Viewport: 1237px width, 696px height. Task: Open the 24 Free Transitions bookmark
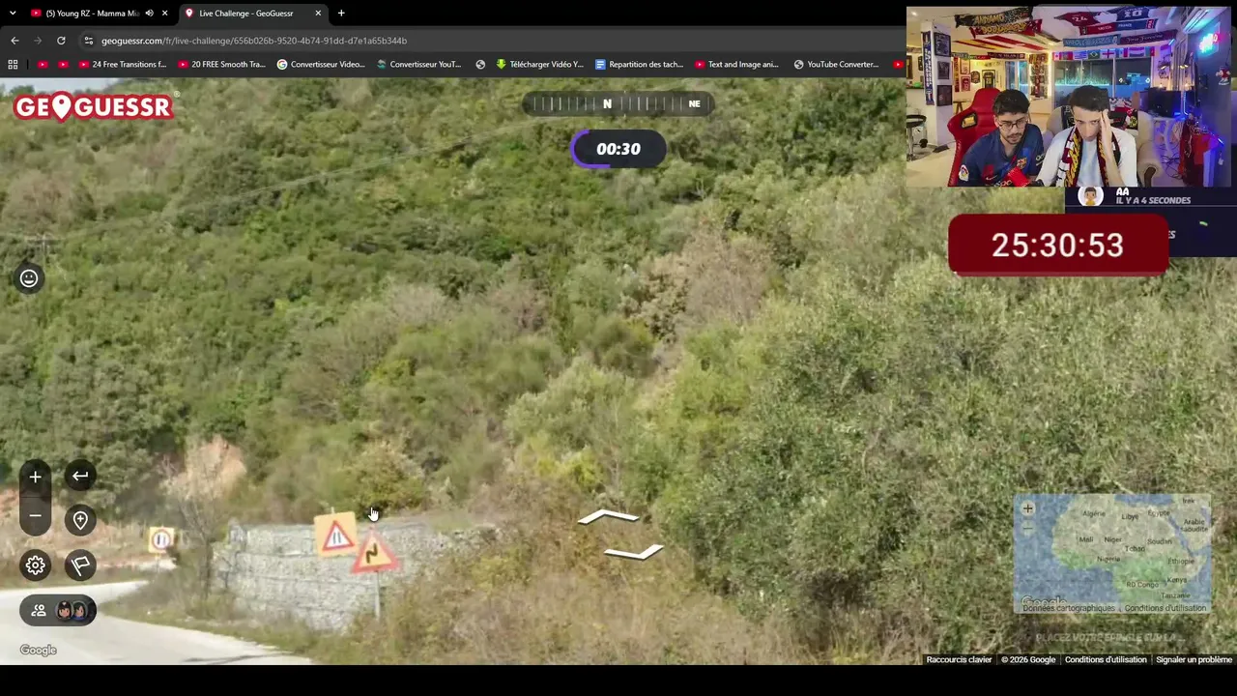point(123,65)
